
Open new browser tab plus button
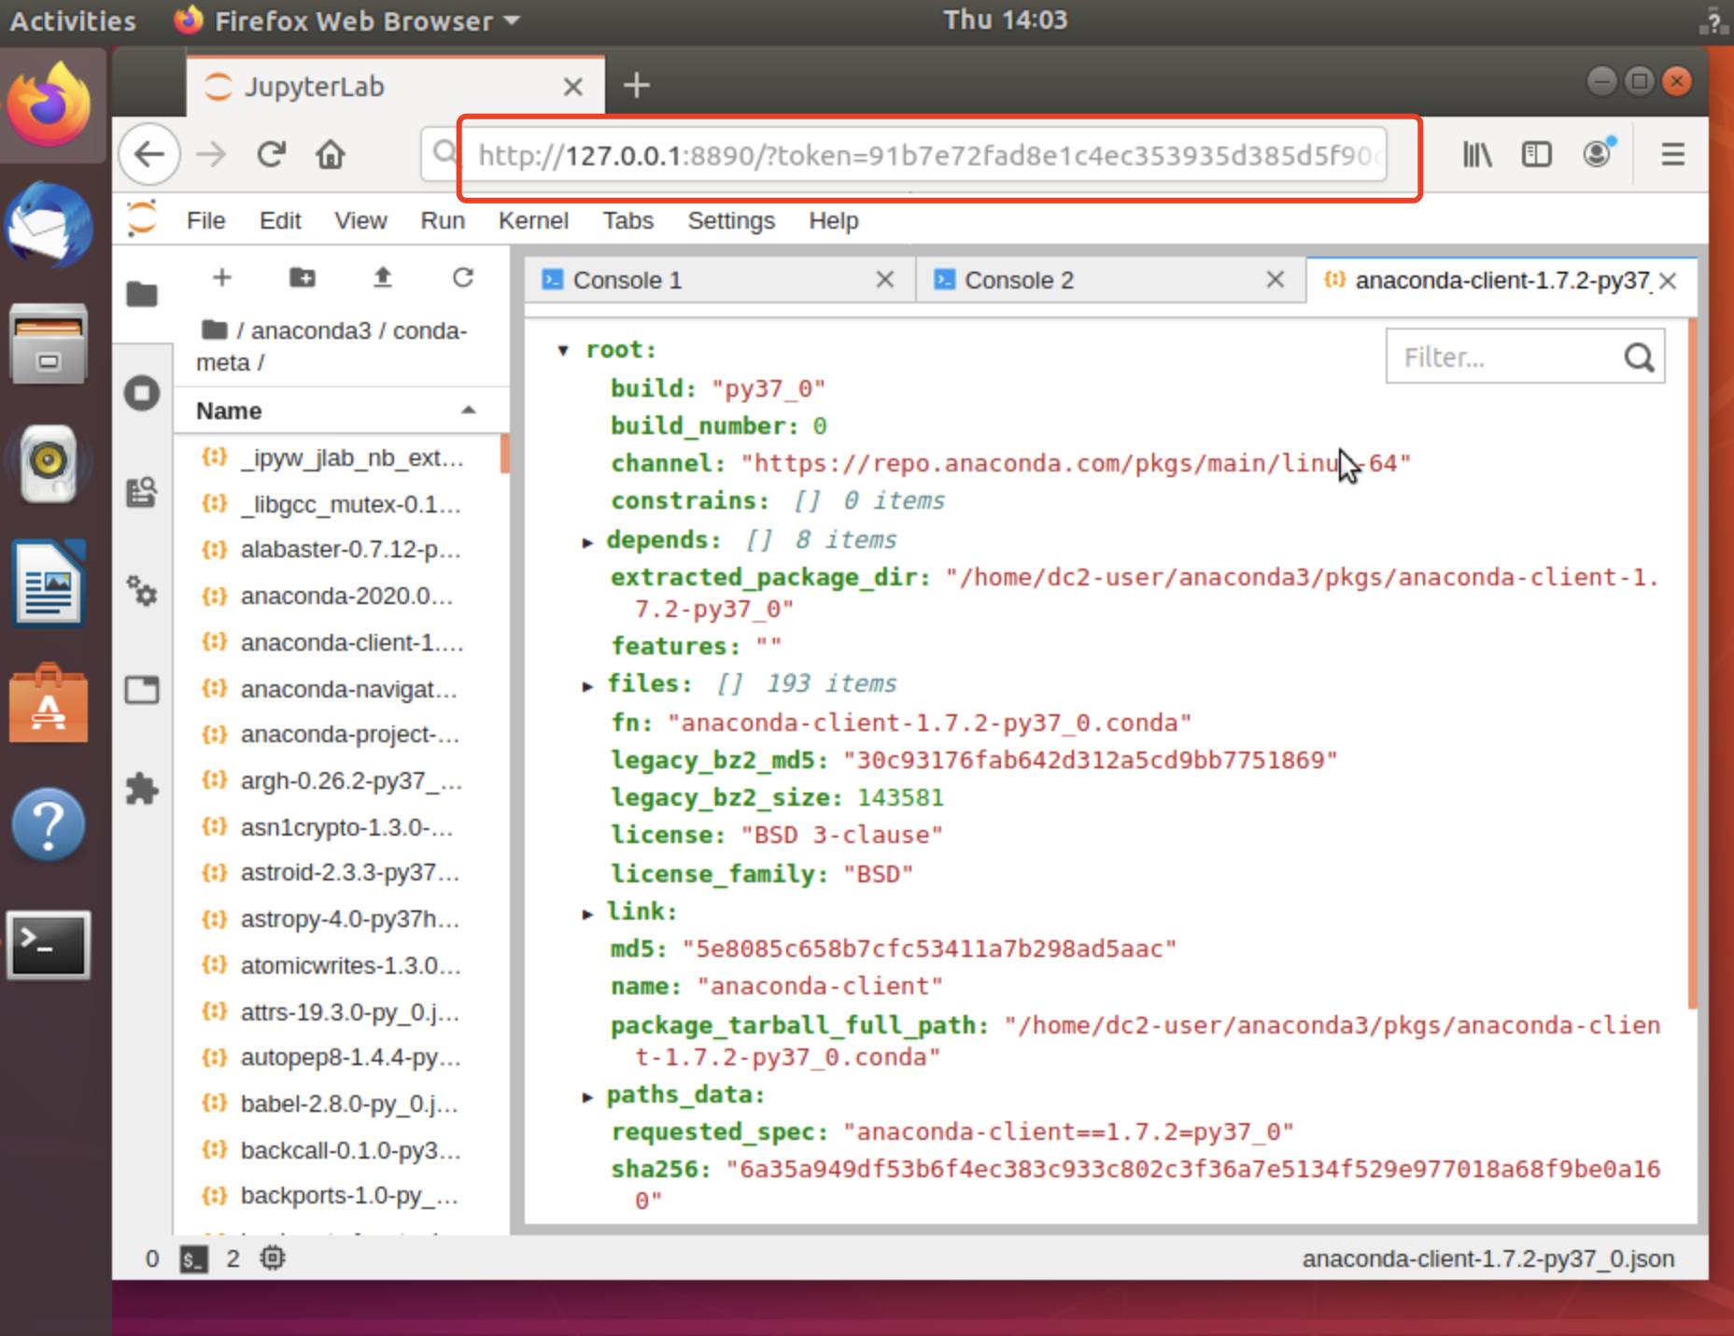point(636,86)
